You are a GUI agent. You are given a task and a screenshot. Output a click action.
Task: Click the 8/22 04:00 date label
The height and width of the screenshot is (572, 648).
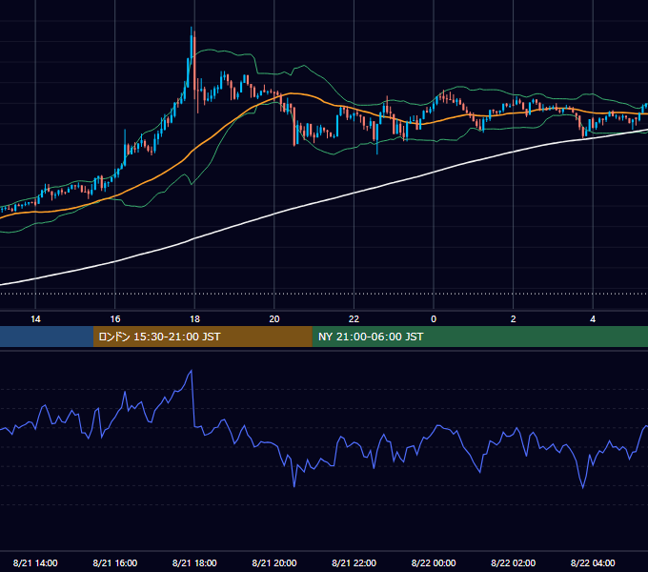593,562
